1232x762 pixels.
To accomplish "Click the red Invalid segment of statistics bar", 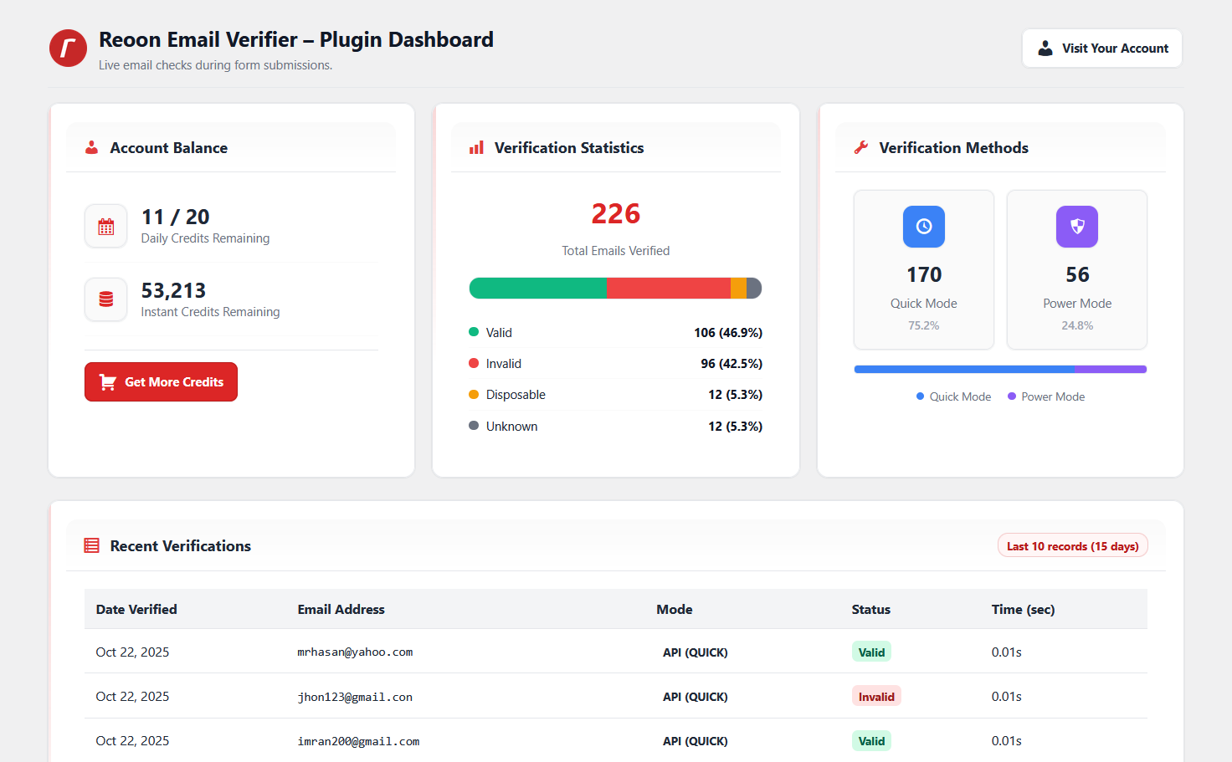I will click(x=668, y=289).
